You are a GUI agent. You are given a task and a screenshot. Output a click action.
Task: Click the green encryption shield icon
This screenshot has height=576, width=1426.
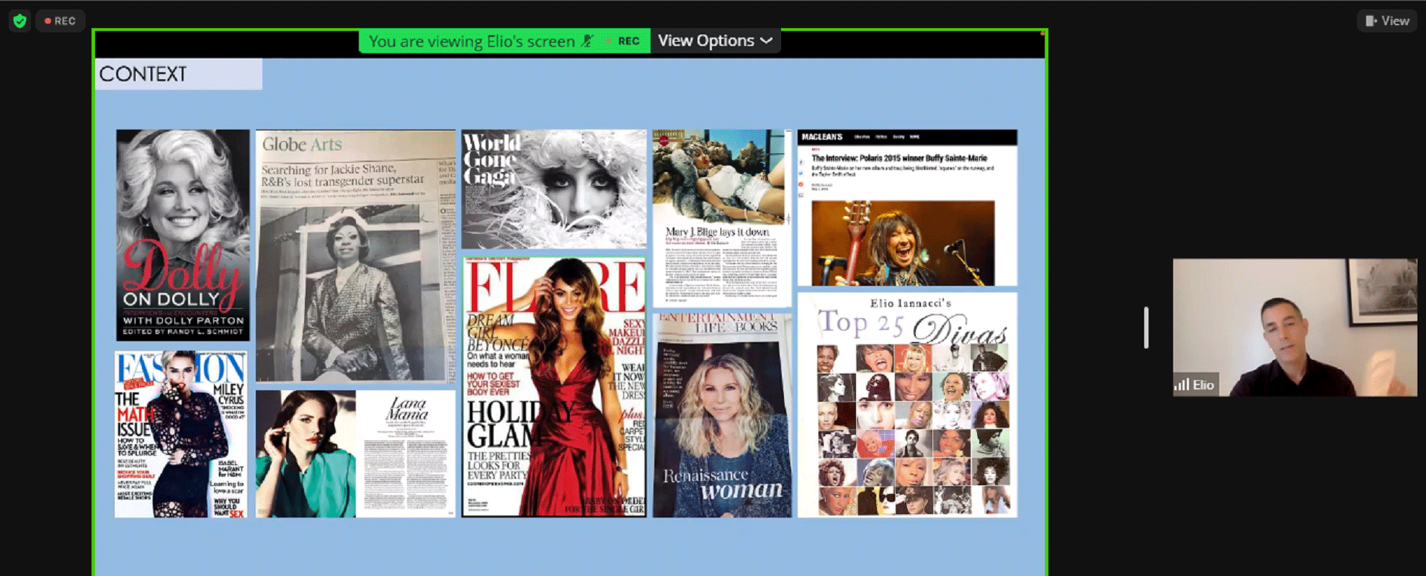[19, 21]
